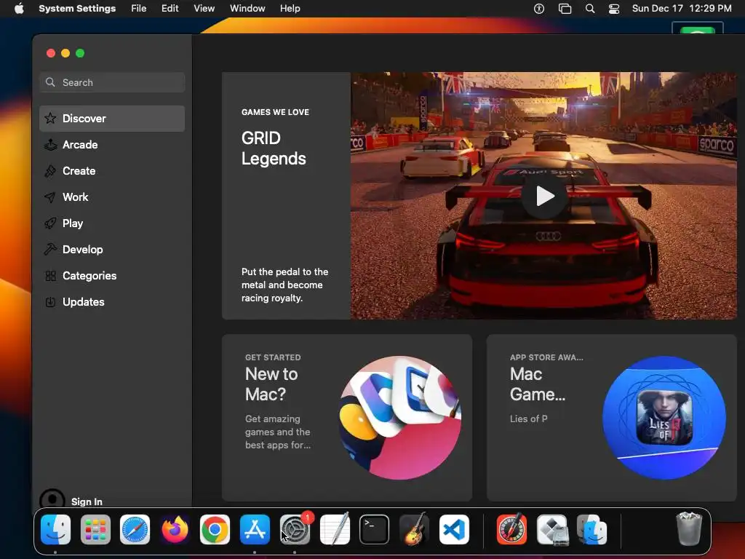Open the Apple menu
The image size is (745, 559).
click(x=19, y=8)
